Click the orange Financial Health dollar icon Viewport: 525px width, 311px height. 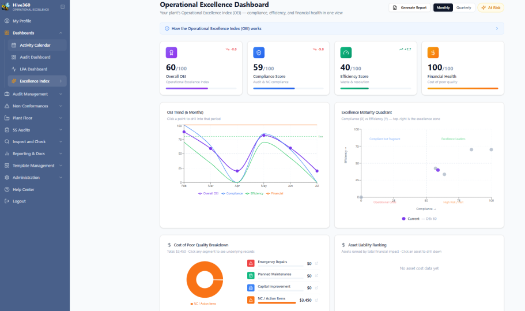(x=433, y=53)
